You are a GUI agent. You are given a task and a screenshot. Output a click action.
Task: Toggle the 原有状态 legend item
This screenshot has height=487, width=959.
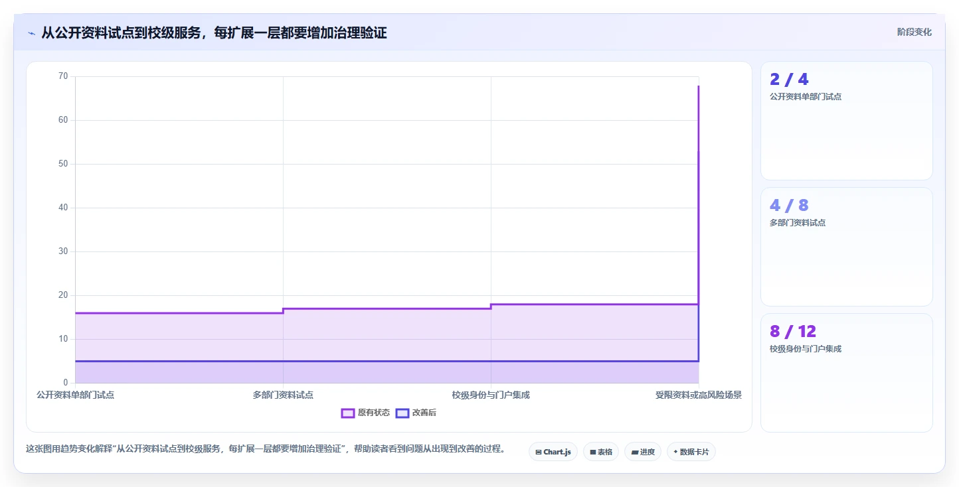click(x=365, y=413)
